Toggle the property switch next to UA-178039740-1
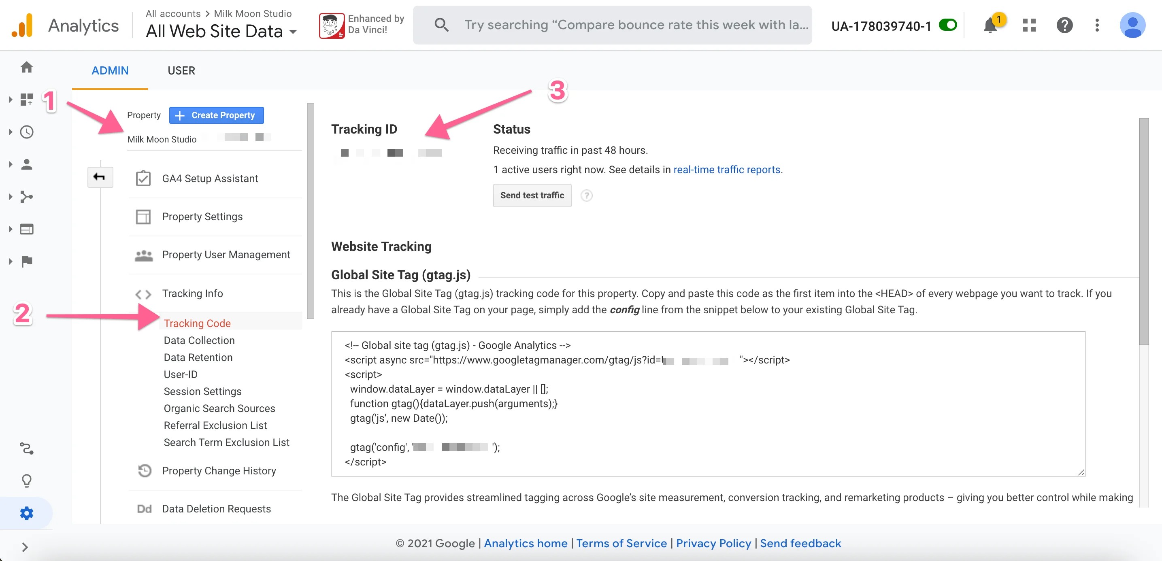The image size is (1162, 561). tap(948, 25)
